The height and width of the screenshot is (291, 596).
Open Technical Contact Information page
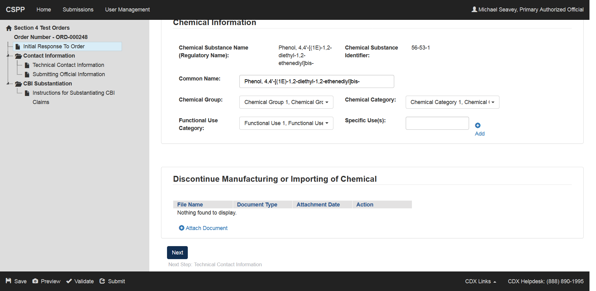pyautogui.click(x=68, y=65)
